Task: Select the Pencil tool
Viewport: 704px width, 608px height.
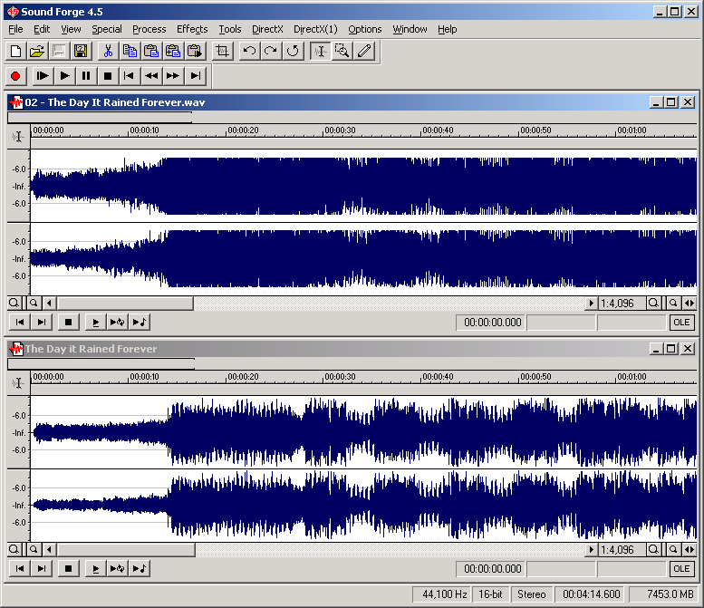Action: pos(364,51)
